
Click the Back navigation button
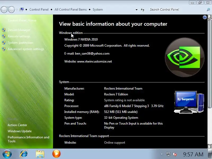[x=4, y=10]
